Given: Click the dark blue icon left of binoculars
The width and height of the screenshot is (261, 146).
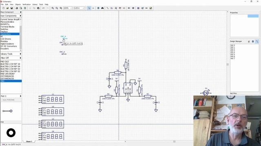Looking at the screenshot, I should 98,8.
